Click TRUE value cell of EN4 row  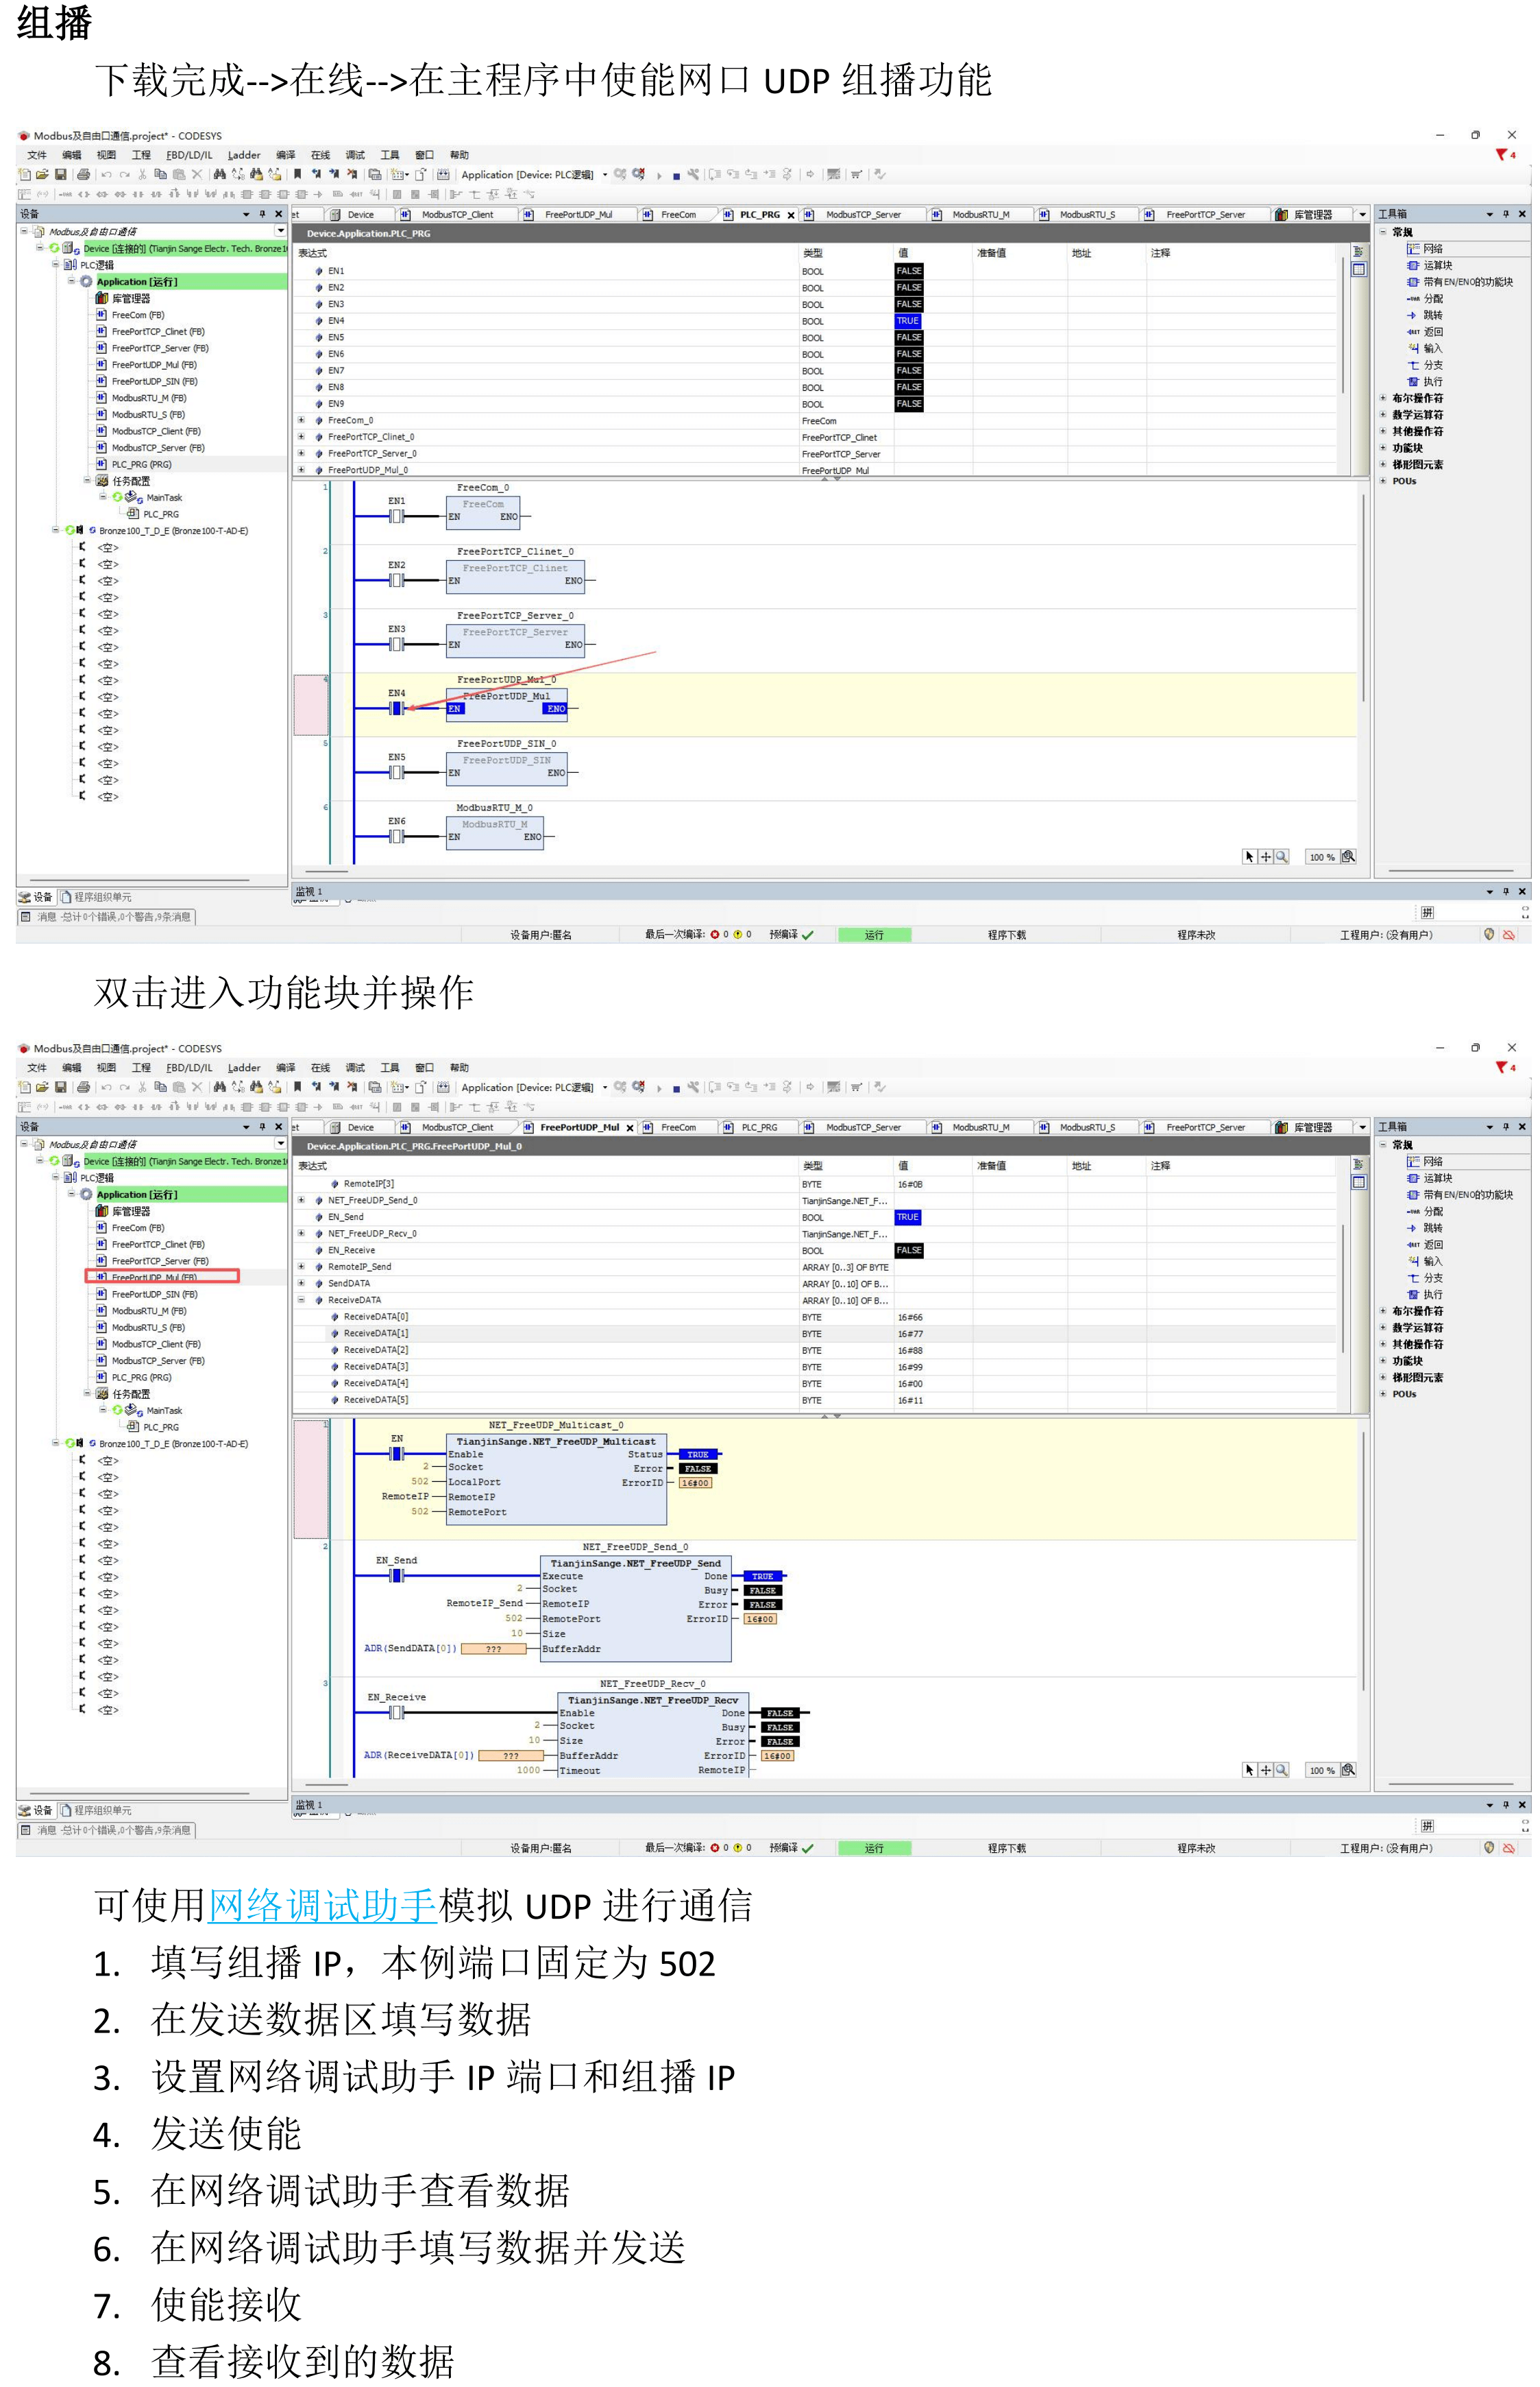pos(908,321)
